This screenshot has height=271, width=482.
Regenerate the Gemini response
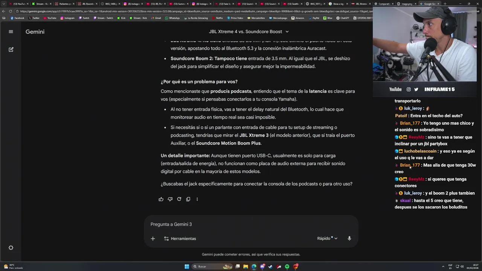point(179,199)
